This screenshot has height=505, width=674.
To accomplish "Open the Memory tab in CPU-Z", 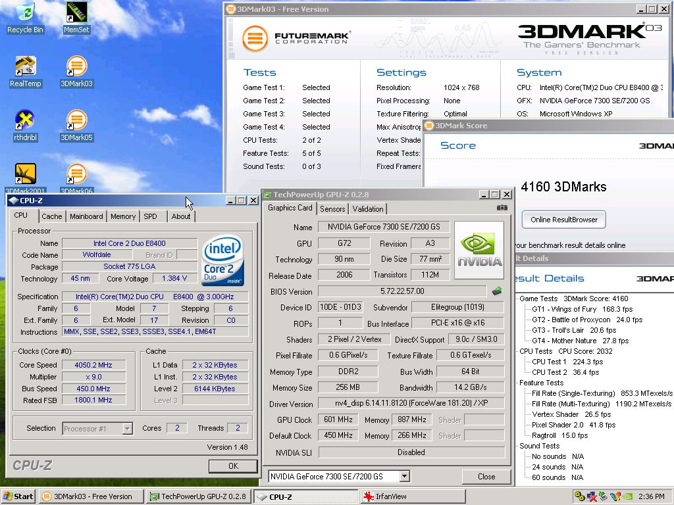I will [123, 216].
